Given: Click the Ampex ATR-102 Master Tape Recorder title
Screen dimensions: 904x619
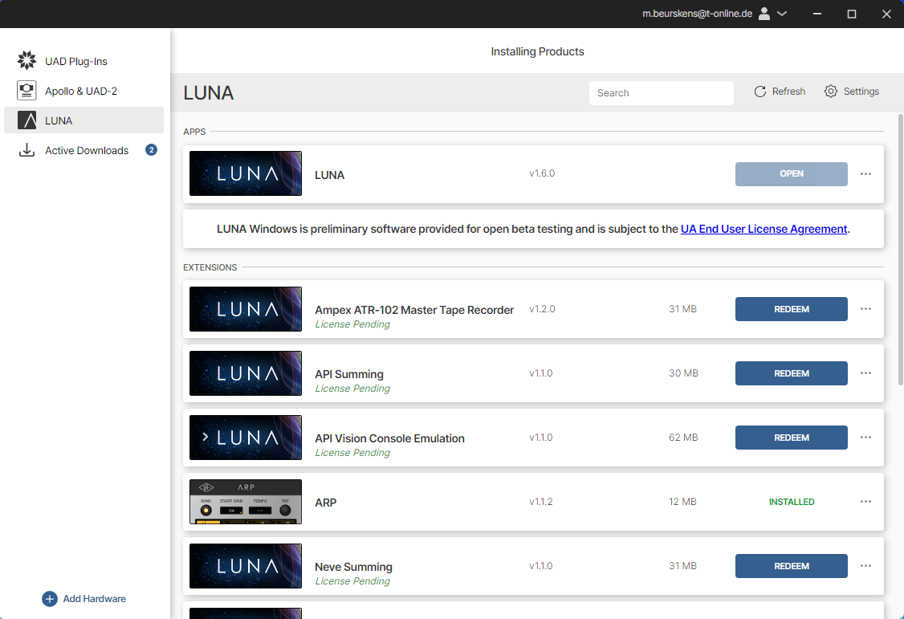Looking at the screenshot, I should click(x=414, y=310).
